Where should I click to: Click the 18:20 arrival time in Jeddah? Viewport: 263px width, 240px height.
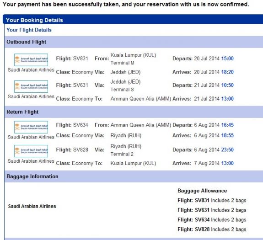(227, 72)
